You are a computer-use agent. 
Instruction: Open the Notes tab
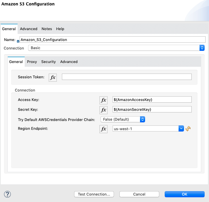click(47, 29)
